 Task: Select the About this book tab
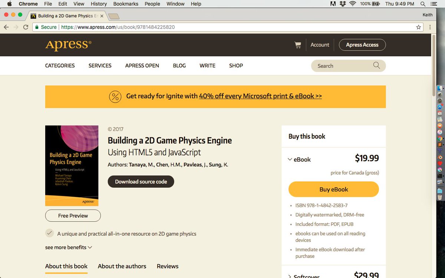point(66,266)
